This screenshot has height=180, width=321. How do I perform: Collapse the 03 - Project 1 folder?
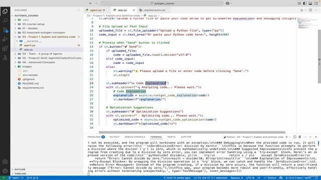tap(15, 36)
